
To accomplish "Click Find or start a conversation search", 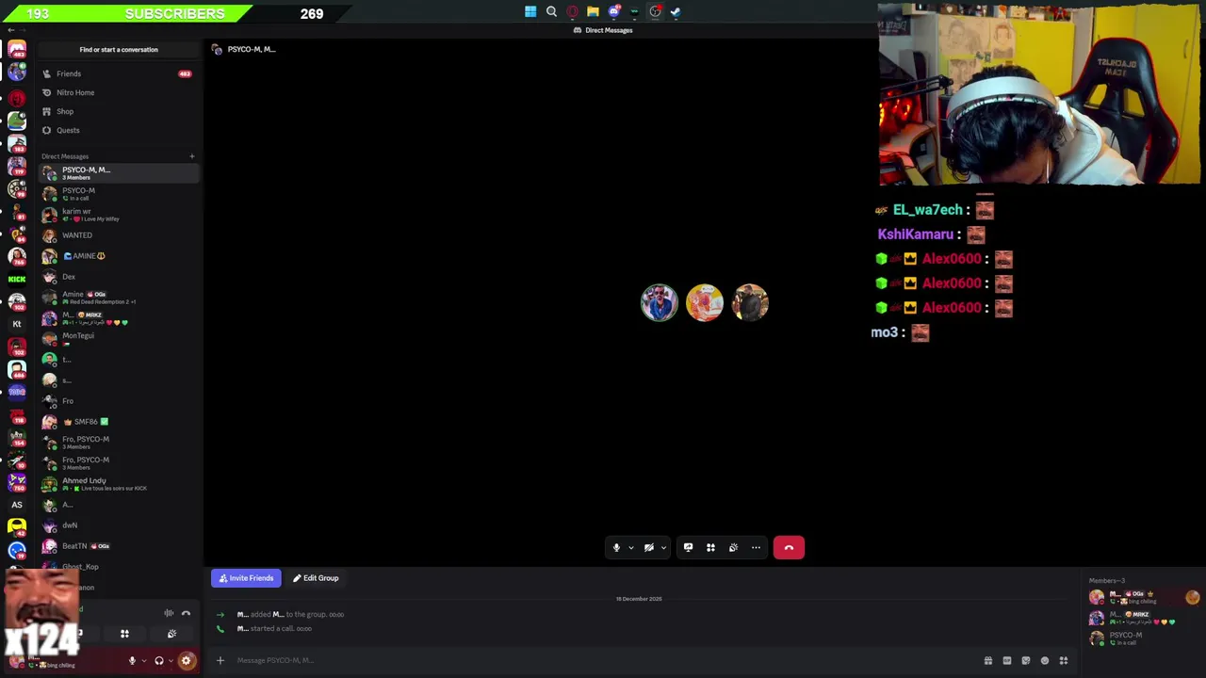I will pos(119,49).
